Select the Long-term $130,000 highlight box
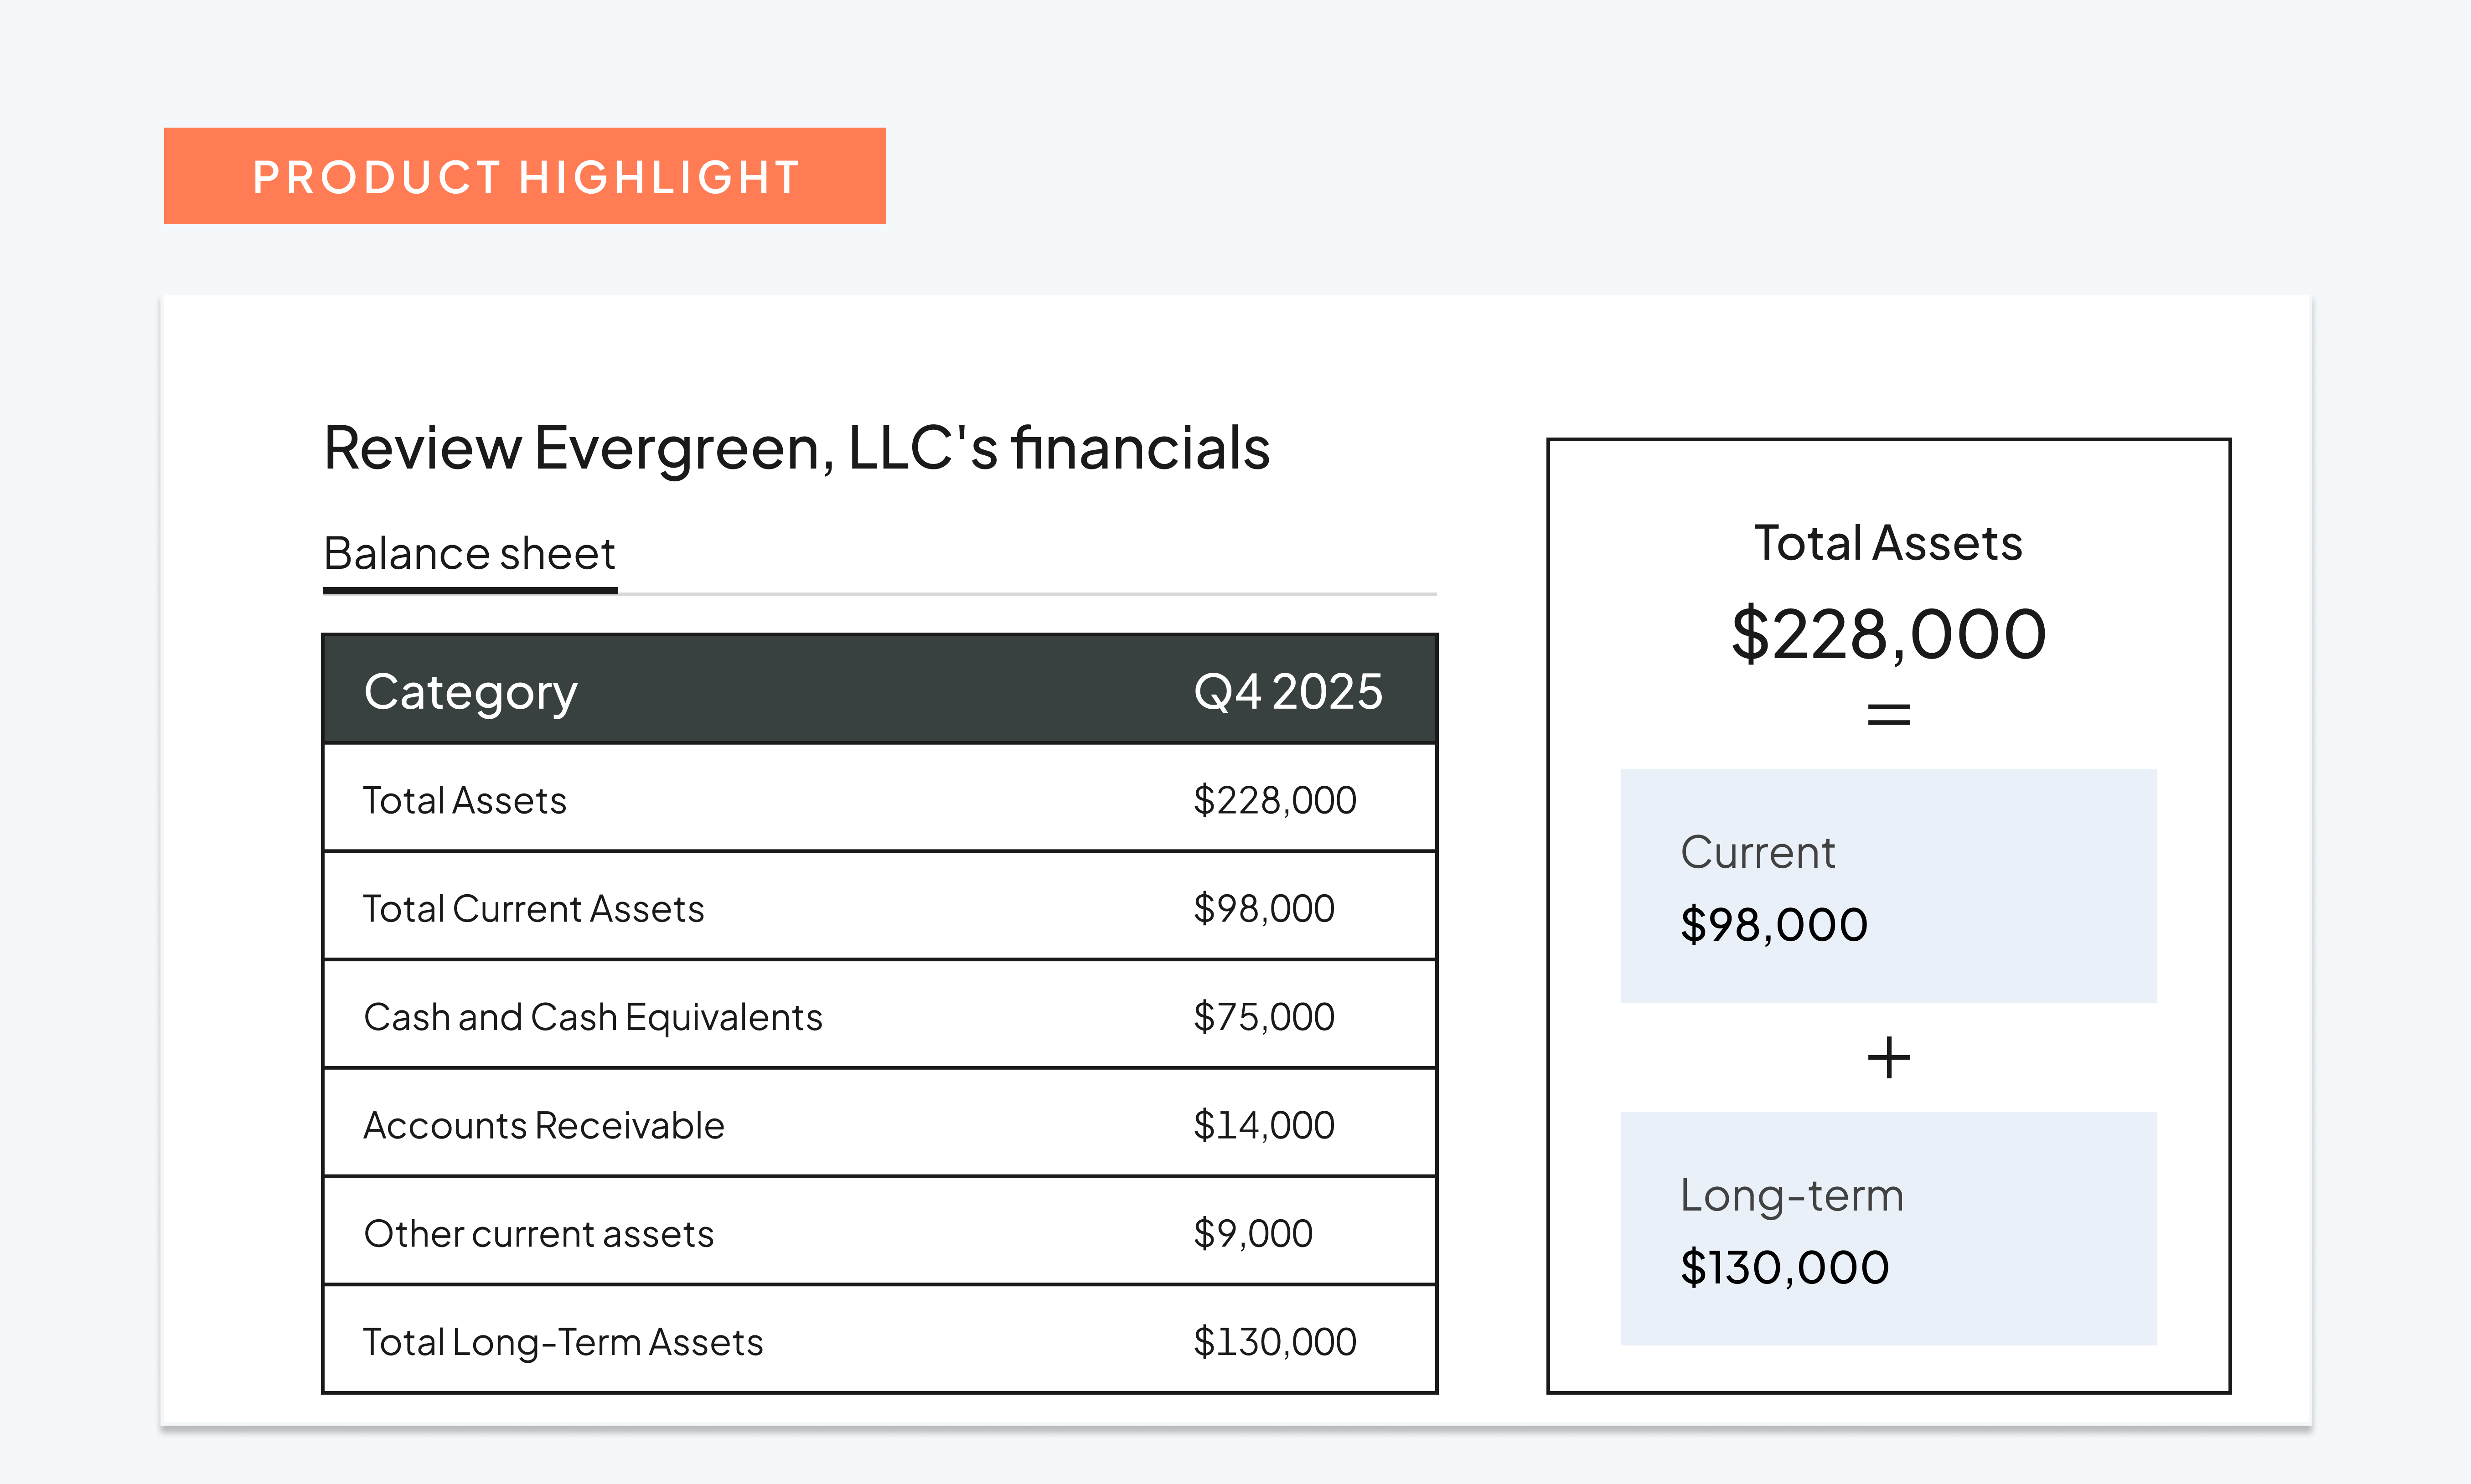Screen dimensions: 2471x1484 click(x=1888, y=1228)
